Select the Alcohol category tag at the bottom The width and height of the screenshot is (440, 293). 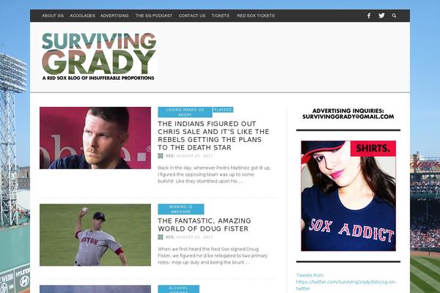179,289
